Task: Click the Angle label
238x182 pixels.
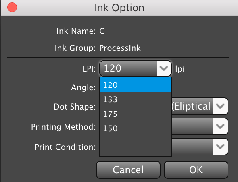Action: pyautogui.click(x=84, y=87)
